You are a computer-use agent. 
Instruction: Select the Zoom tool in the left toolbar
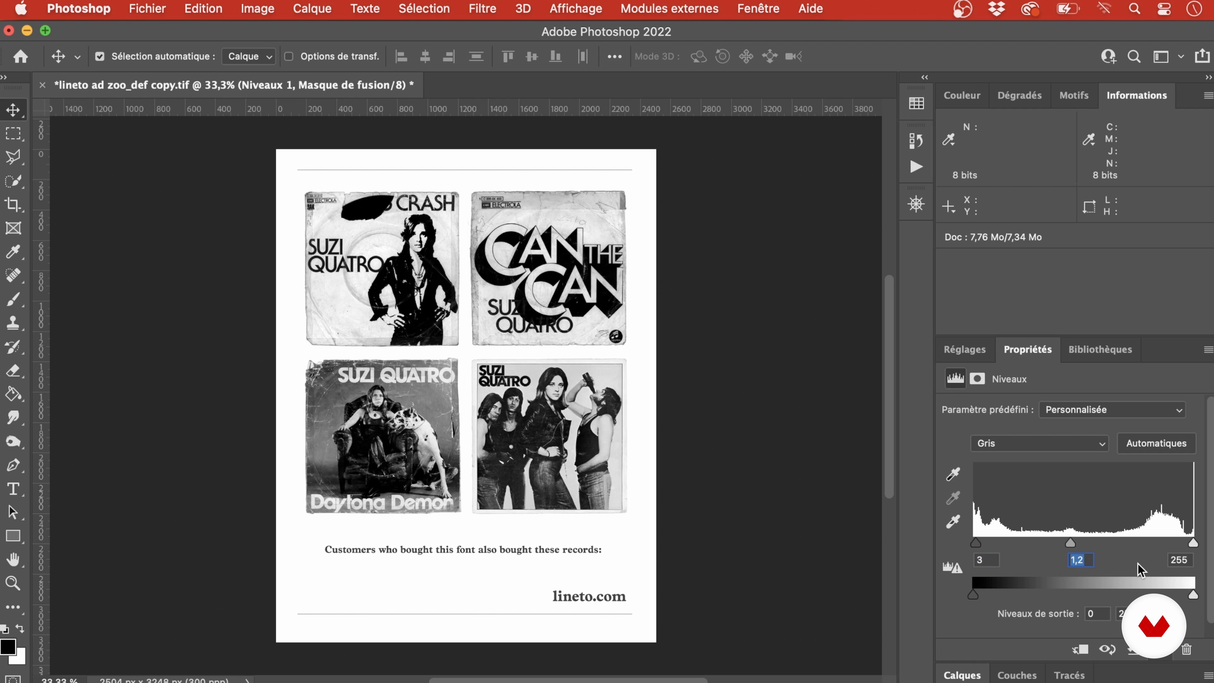click(13, 584)
